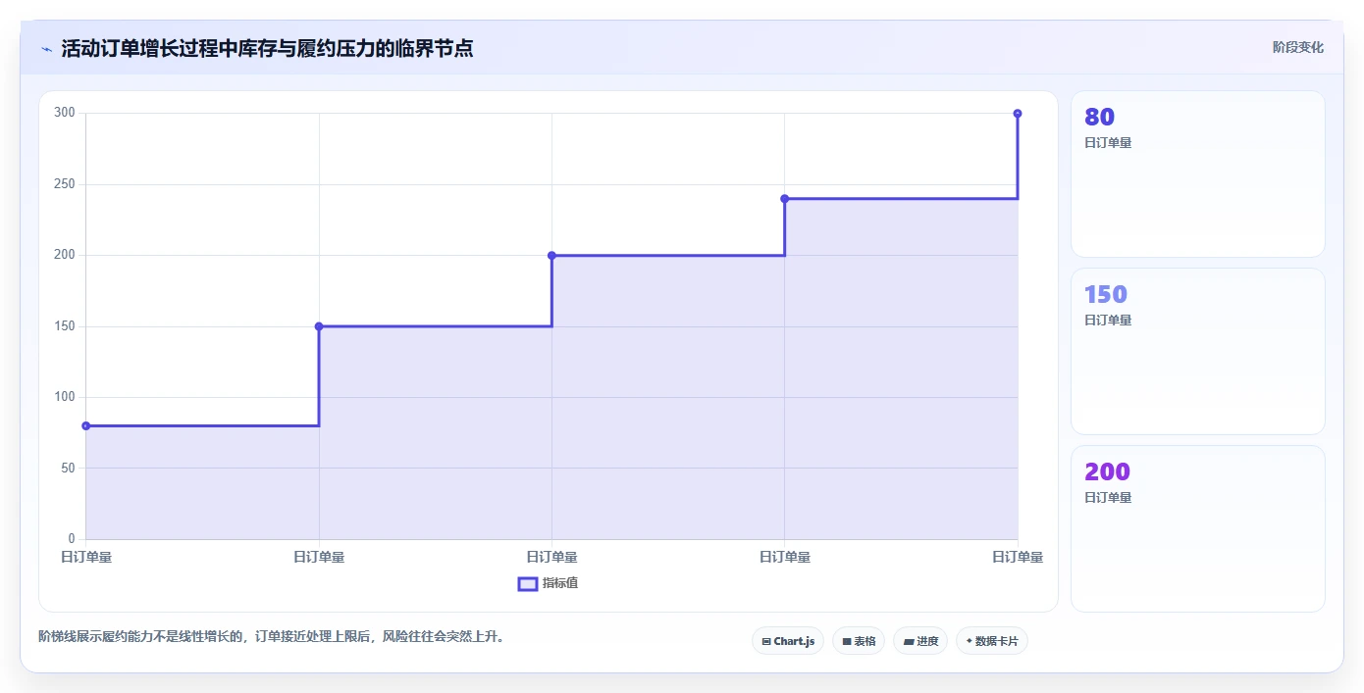Click the chart data point at value 300

(x=1018, y=114)
